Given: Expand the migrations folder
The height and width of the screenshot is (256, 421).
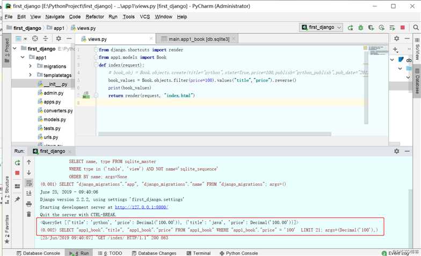Looking at the screenshot, I should click(30, 66).
